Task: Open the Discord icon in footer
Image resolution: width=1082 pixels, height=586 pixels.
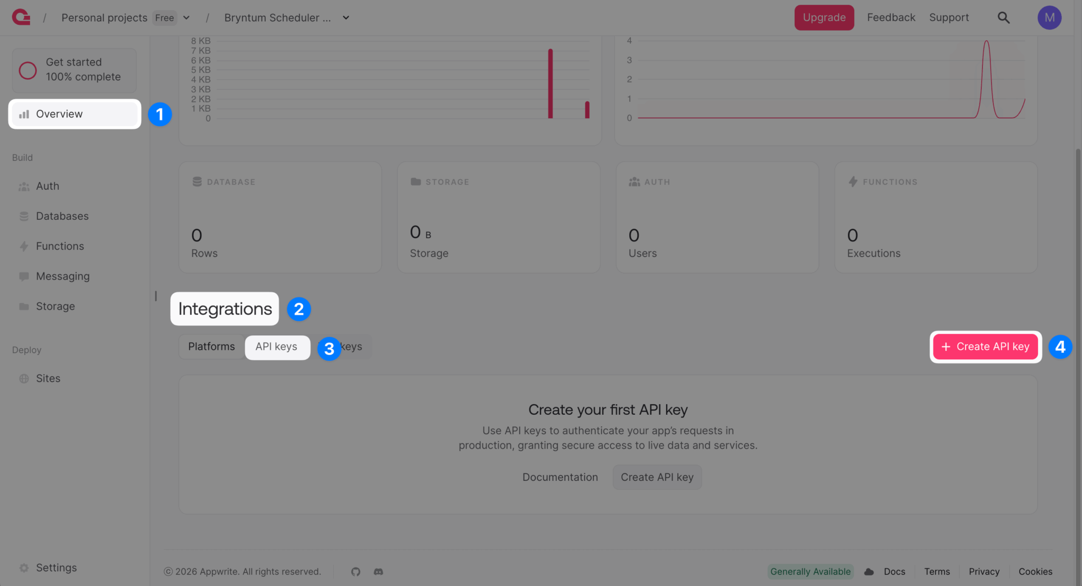Action: coord(378,572)
